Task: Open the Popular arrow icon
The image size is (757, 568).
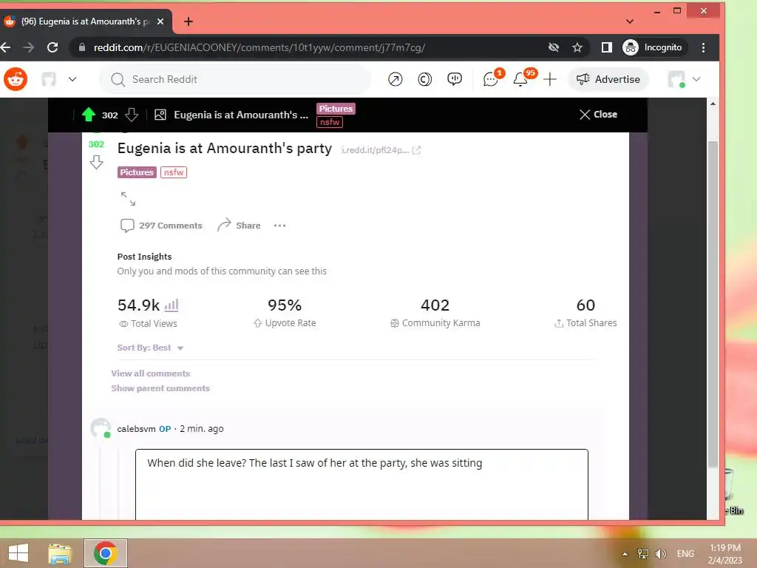Action: click(395, 79)
